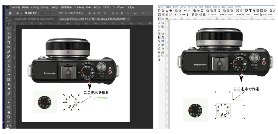Toggle the guides lock at Inkscape ruler corner
The image size is (278, 134).
click(167, 18)
